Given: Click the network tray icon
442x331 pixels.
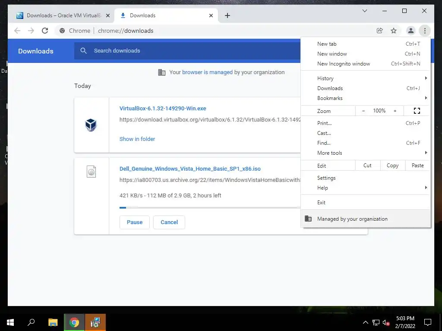Looking at the screenshot, I should coord(376,322).
